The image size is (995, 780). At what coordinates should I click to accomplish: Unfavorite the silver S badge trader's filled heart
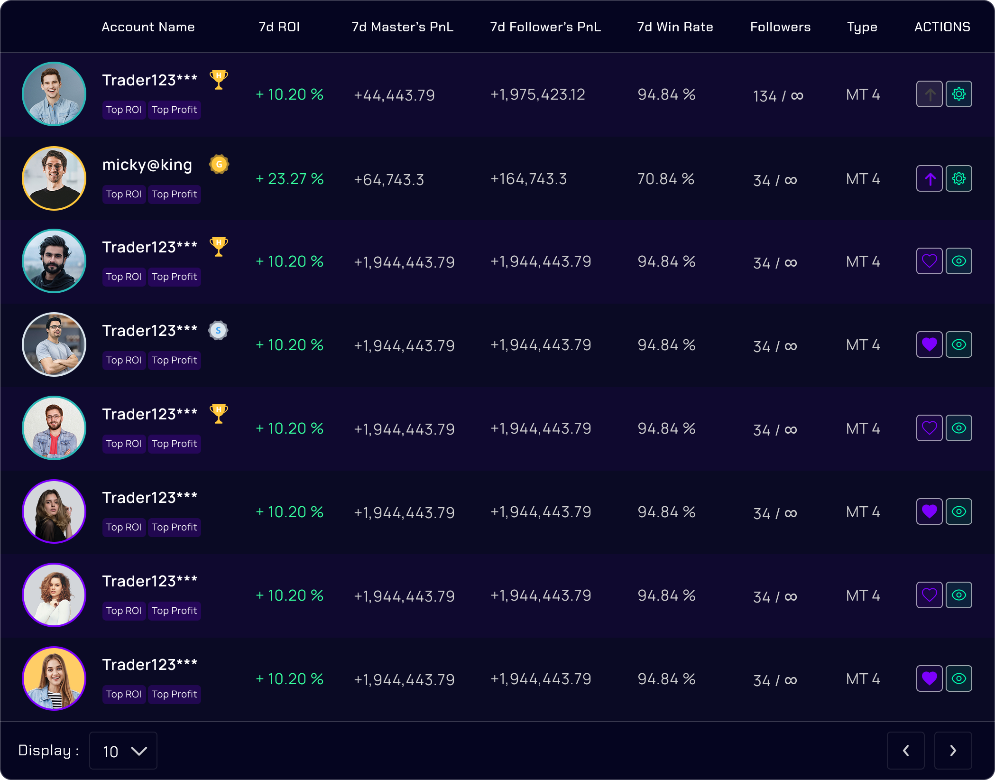coord(929,345)
